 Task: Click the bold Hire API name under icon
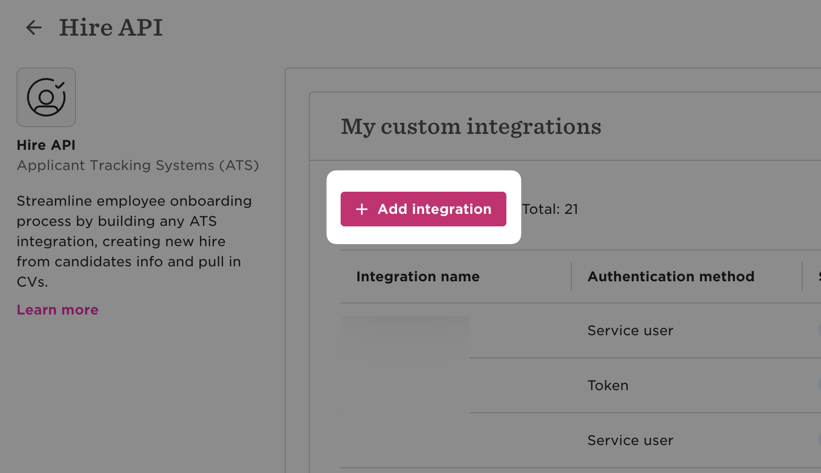click(x=46, y=145)
